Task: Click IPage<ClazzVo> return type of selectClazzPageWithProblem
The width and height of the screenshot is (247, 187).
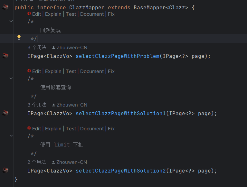Action: 50,56
